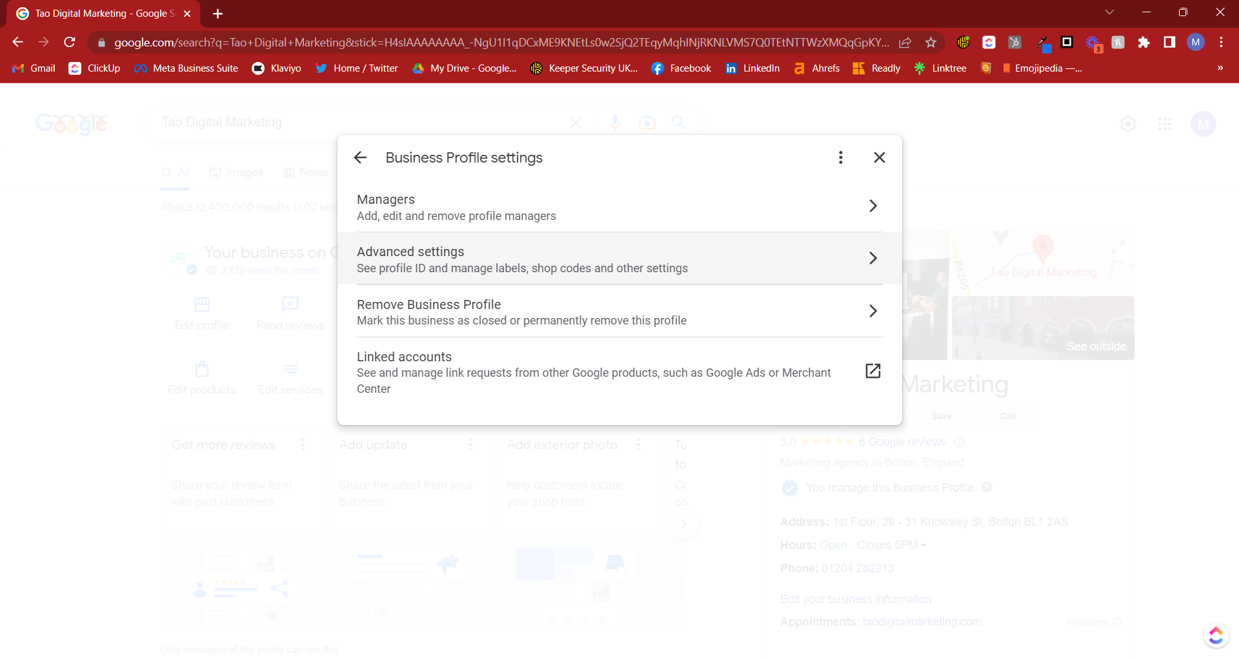Switch to the Images results tab
Image resolution: width=1239 pixels, height=658 pixels.
click(x=237, y=173)
